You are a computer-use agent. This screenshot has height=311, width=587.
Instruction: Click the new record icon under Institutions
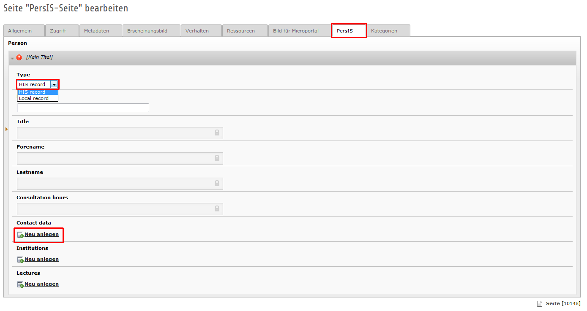20,260
